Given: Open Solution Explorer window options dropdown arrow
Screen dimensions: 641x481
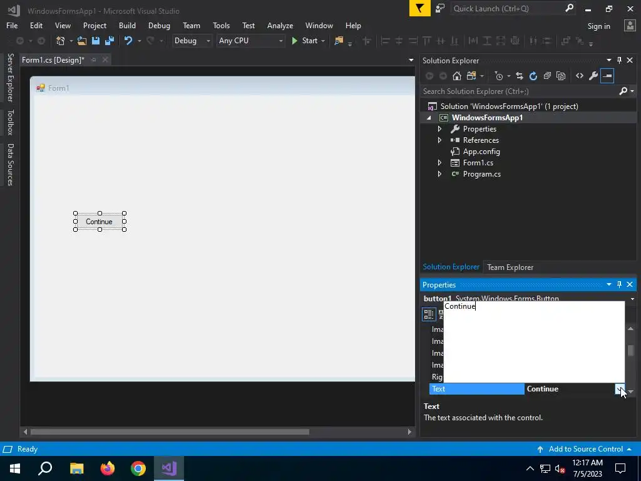Looking at the screenshot, I should pyautogui.click(x=608, y=61).
